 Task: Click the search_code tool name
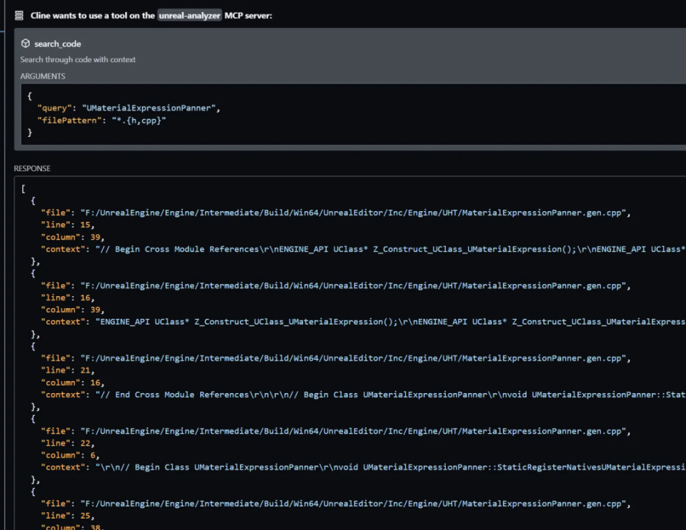57,44
